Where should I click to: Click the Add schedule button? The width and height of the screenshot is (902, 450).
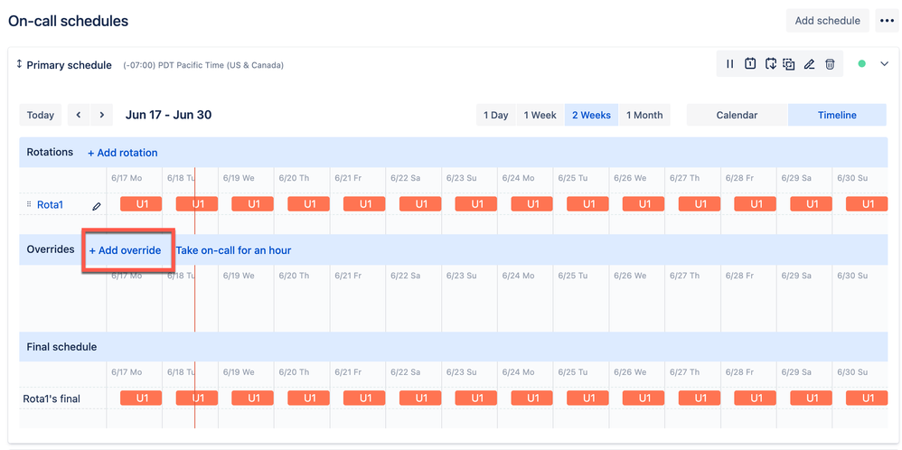pyautogui.click(x=828, y=21)
